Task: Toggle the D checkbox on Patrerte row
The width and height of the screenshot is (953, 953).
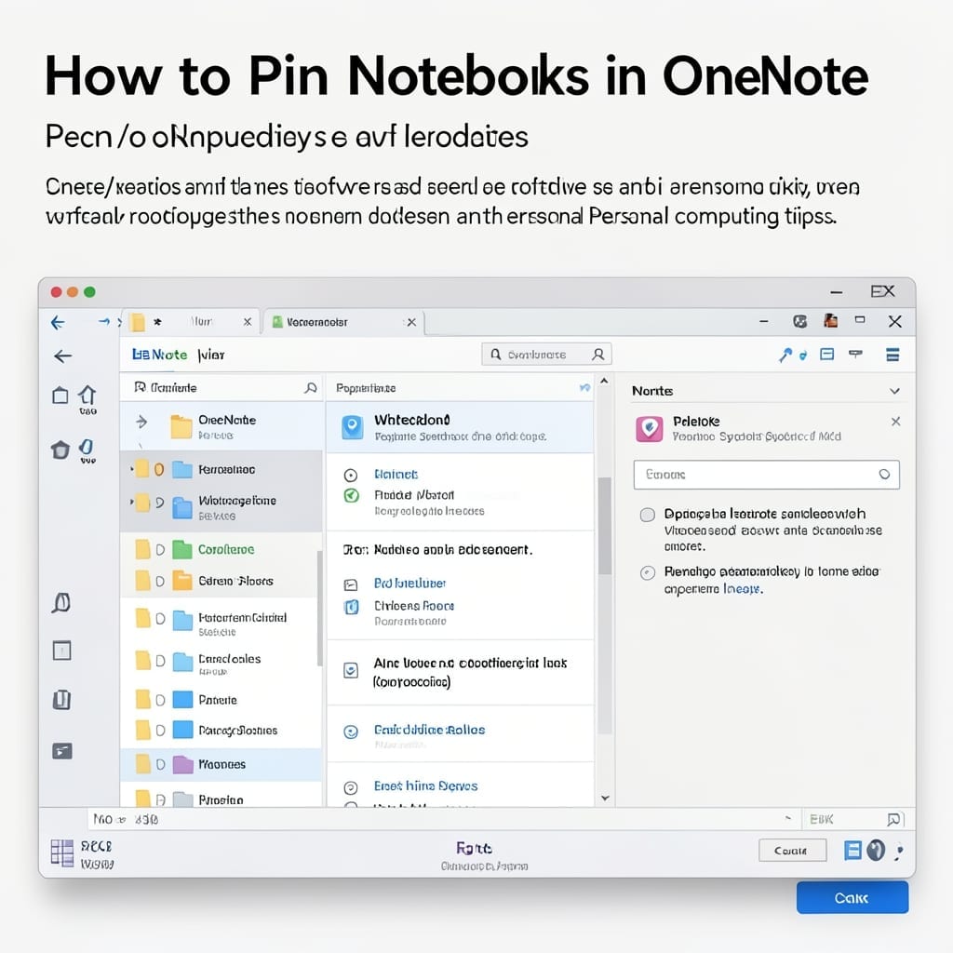Action: click(x=160, y=700)
